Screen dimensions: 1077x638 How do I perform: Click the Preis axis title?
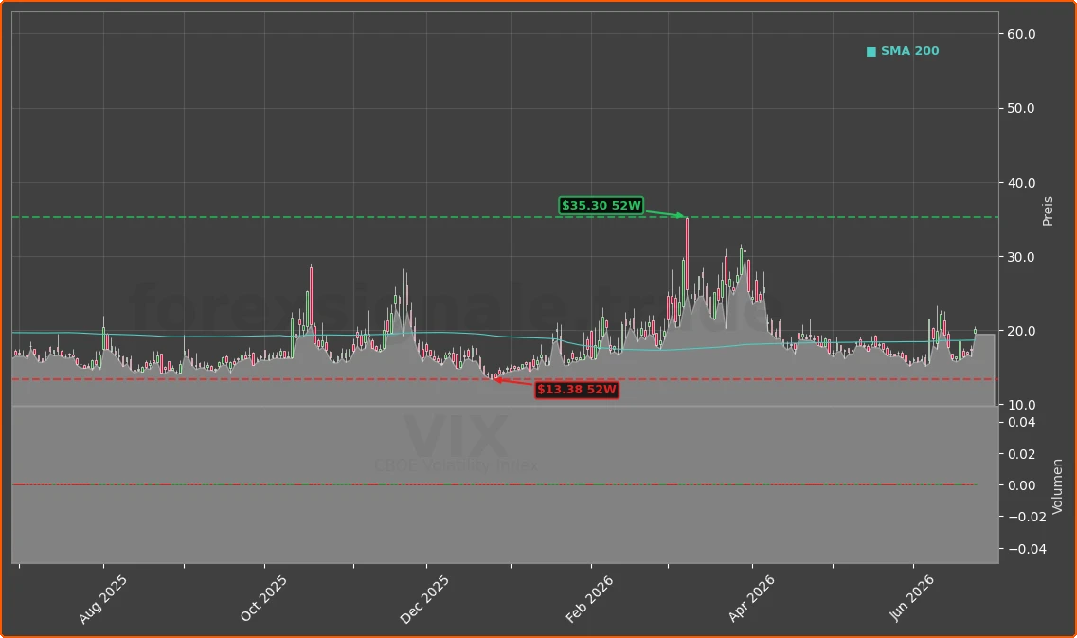1048,211
